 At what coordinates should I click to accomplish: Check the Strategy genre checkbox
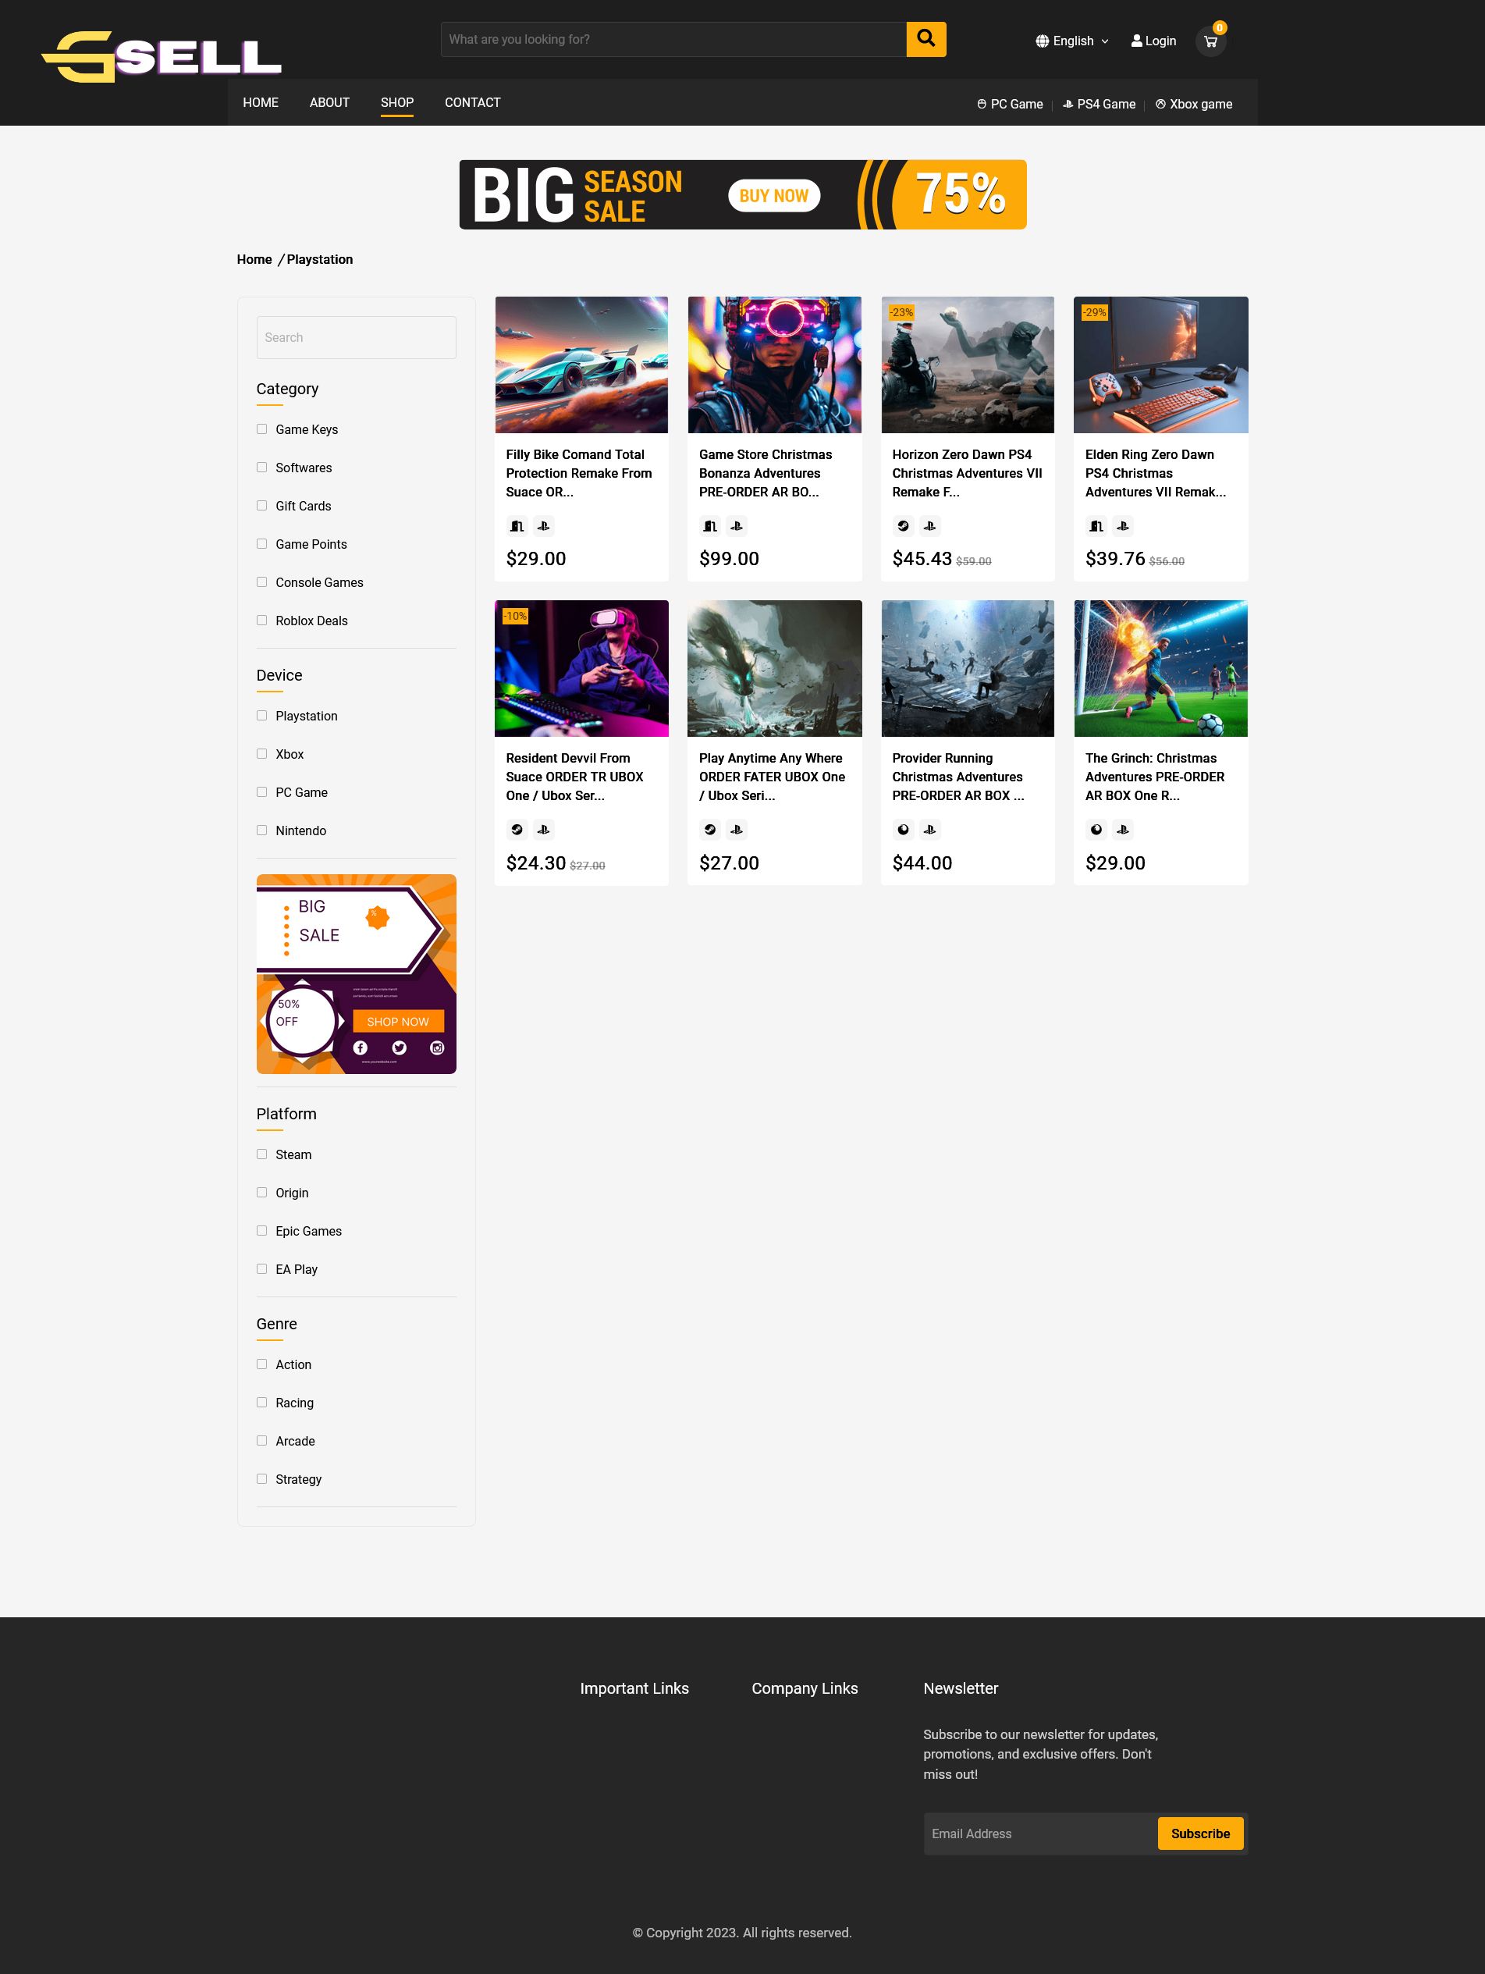261,1480
